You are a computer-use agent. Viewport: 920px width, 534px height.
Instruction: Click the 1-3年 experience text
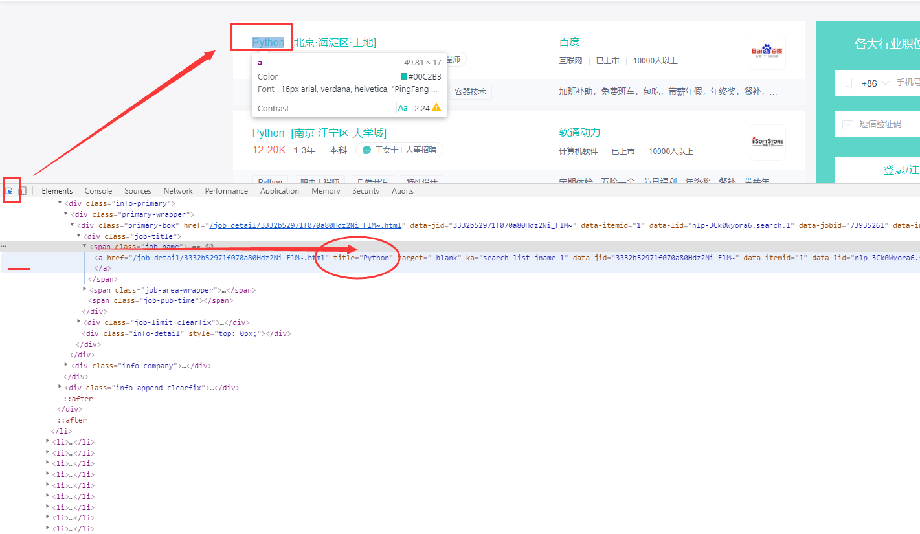pyautogui.click(x=305, y=150)
